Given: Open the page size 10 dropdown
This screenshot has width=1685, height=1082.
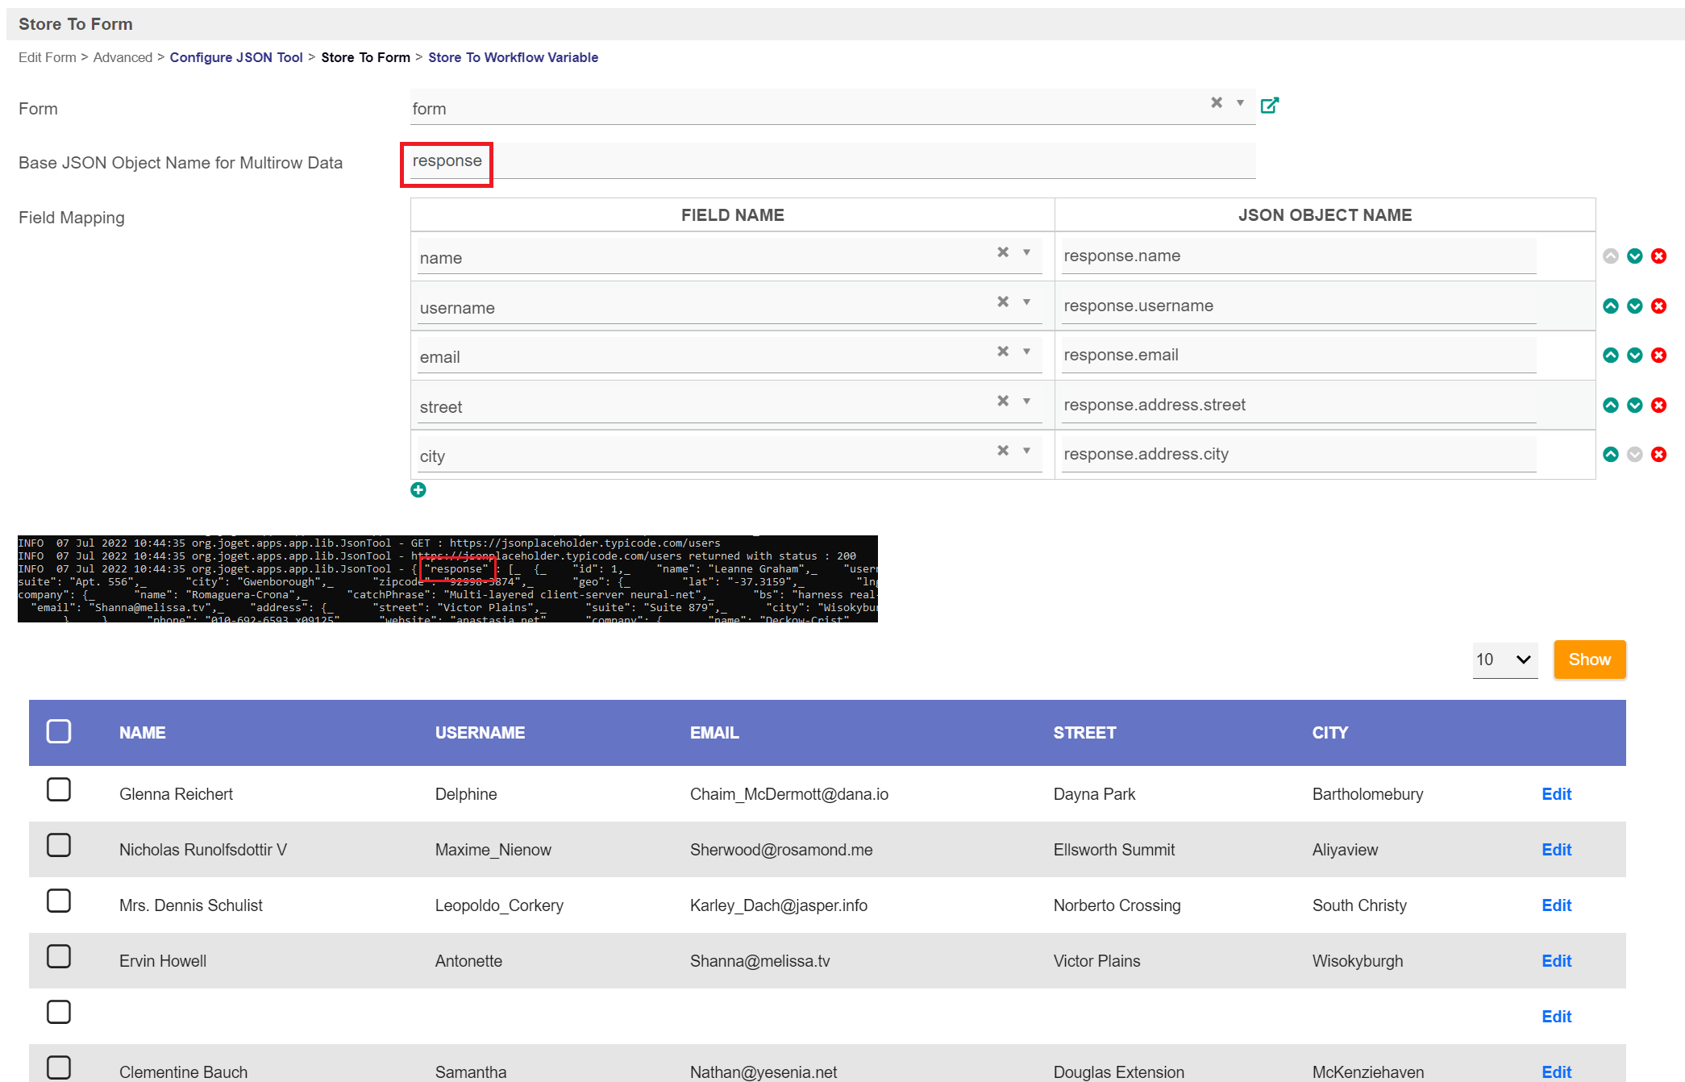Looking at the screenshot, I should tap(1504, 660).
